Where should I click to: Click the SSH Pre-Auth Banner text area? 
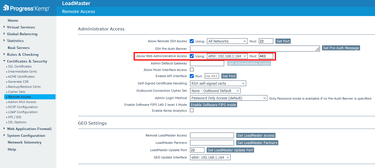point(255,48)
